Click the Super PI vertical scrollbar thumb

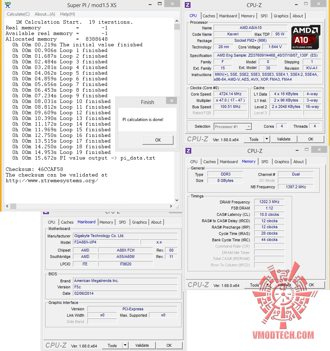point(177,27)
